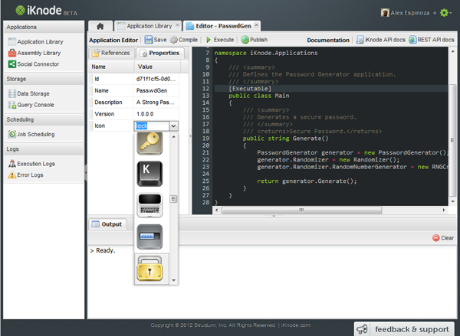Toggle the Icon dropdown arrow
The width and height of the screenshot is (460, 336).
click(174, 126)
